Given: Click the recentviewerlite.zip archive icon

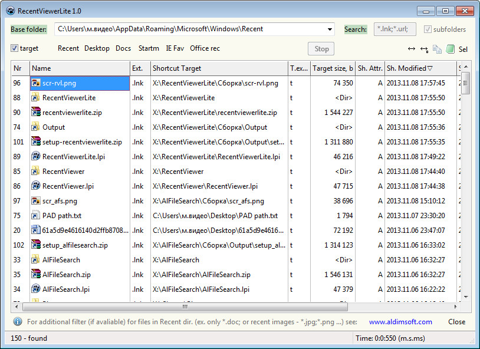Looking at the screenshot, I should [36, 113].
